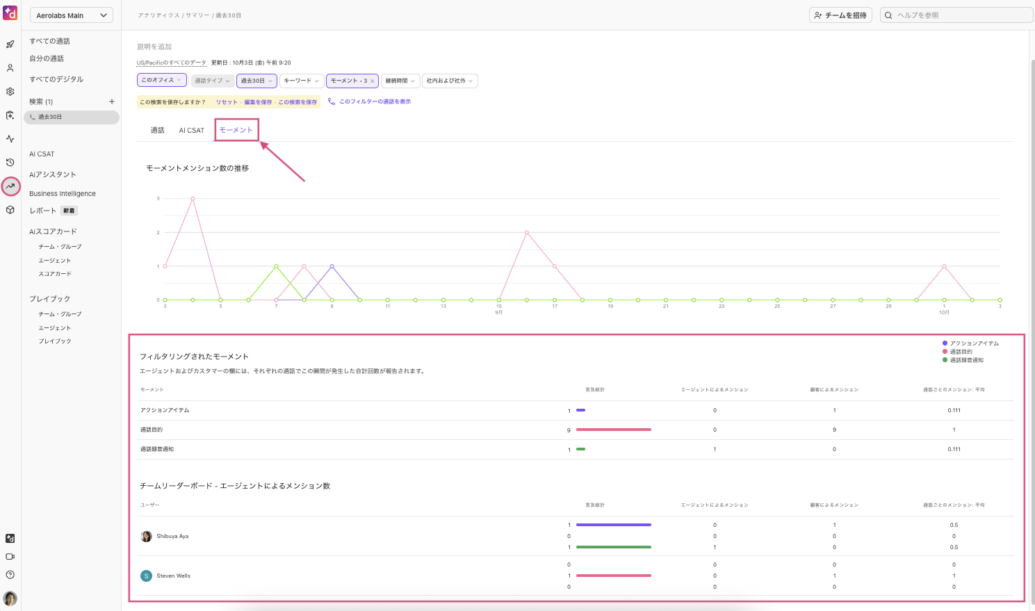Viewport: 1035px width, 611px height.
Task: Open the rocket icon in the sidebar
Action: (x=10, y=44)
